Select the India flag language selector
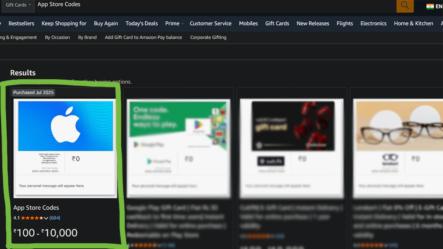443x249 pixels. tap(435, 7)
